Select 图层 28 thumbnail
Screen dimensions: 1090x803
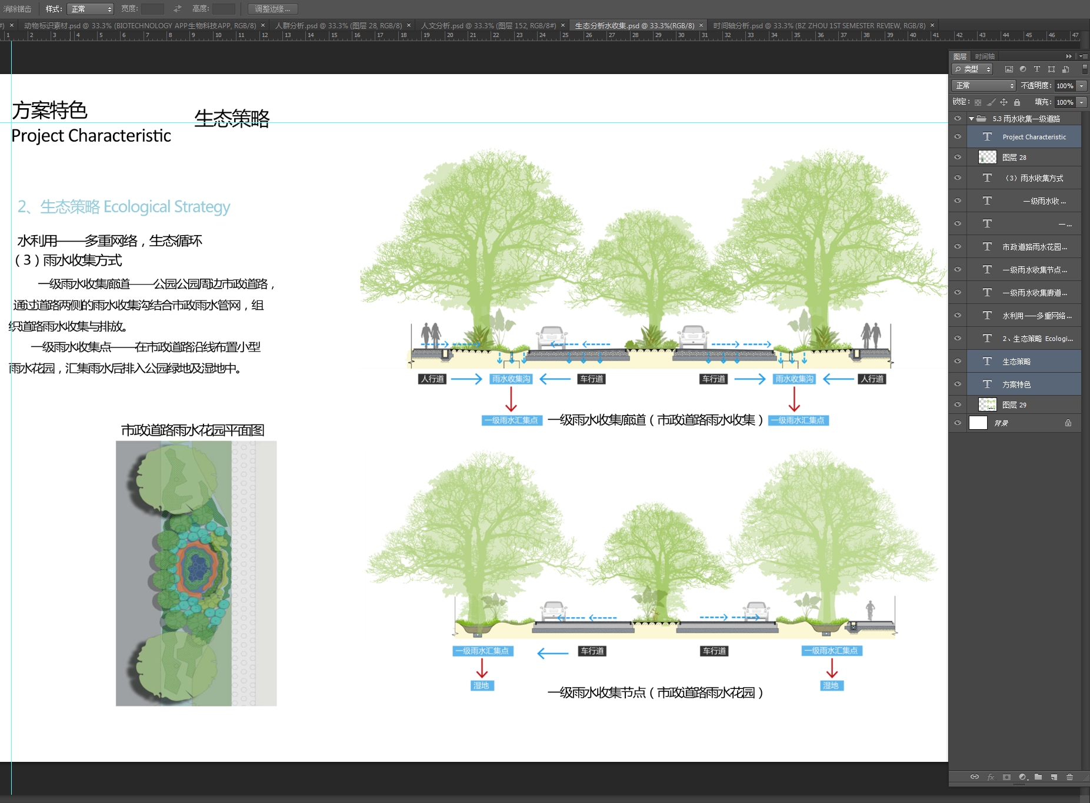987,157
